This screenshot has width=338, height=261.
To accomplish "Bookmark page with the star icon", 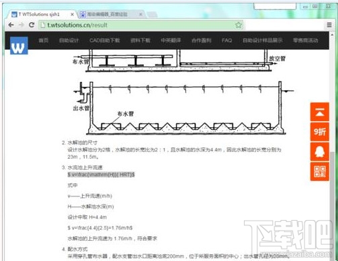I will pos(239,25).
